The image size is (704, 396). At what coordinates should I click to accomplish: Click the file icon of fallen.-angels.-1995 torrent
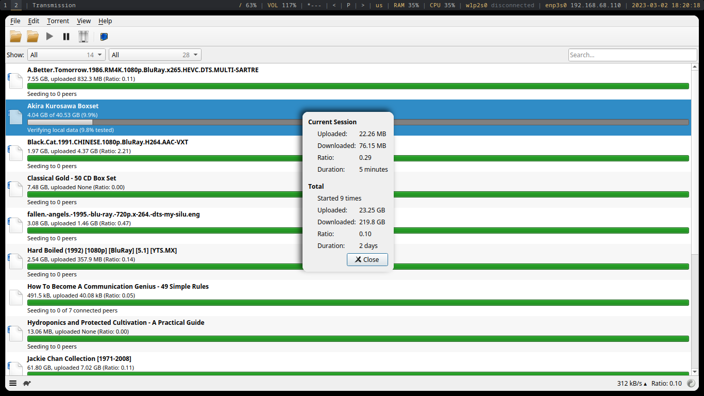click(15, 226)
